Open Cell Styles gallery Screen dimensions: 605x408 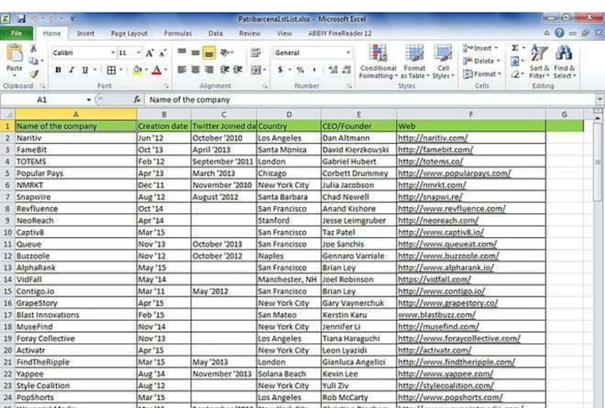pyautogui.click(x=443, y=61)
